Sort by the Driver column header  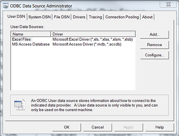point(93,34)
